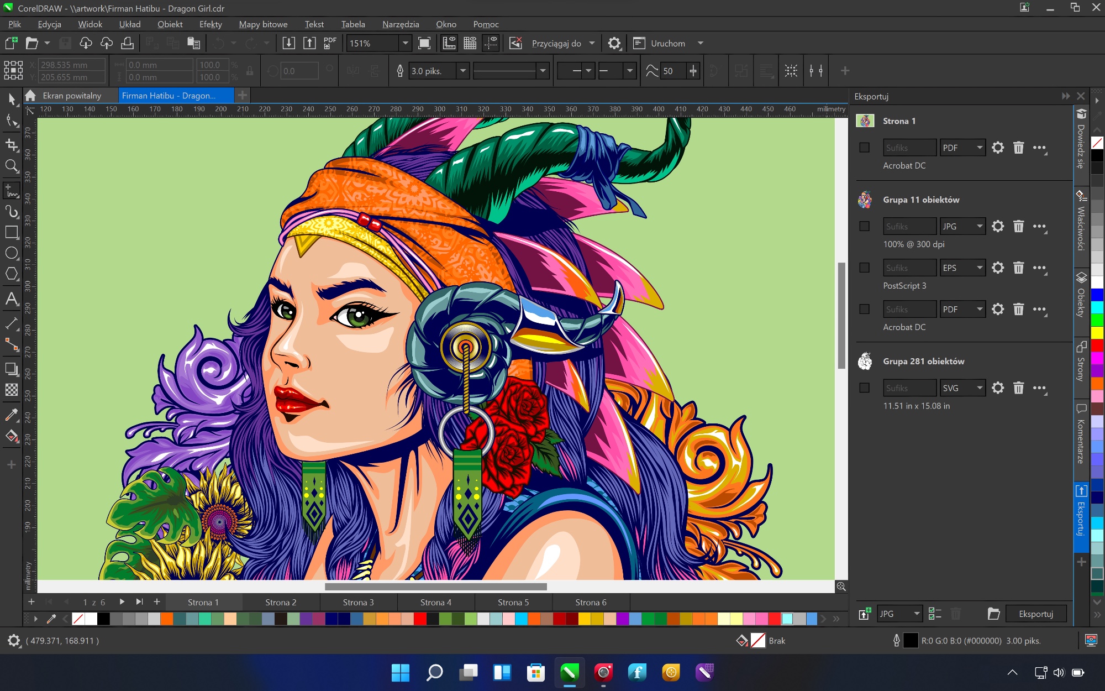
Task: Select the Text tool
Action: (12, 299)
